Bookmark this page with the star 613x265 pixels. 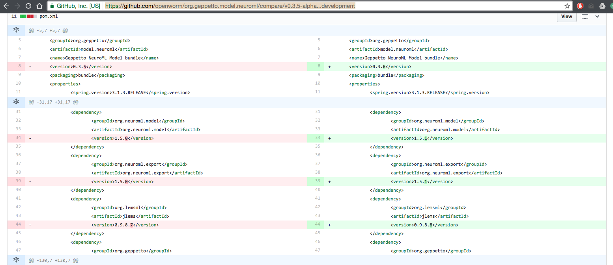[567, 6]
